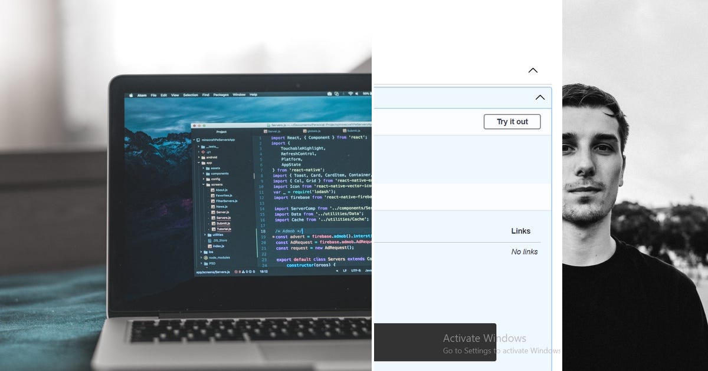Expand the __tests__ folder chevron
The height and width of the screenshot is (371, 708).
198,147
